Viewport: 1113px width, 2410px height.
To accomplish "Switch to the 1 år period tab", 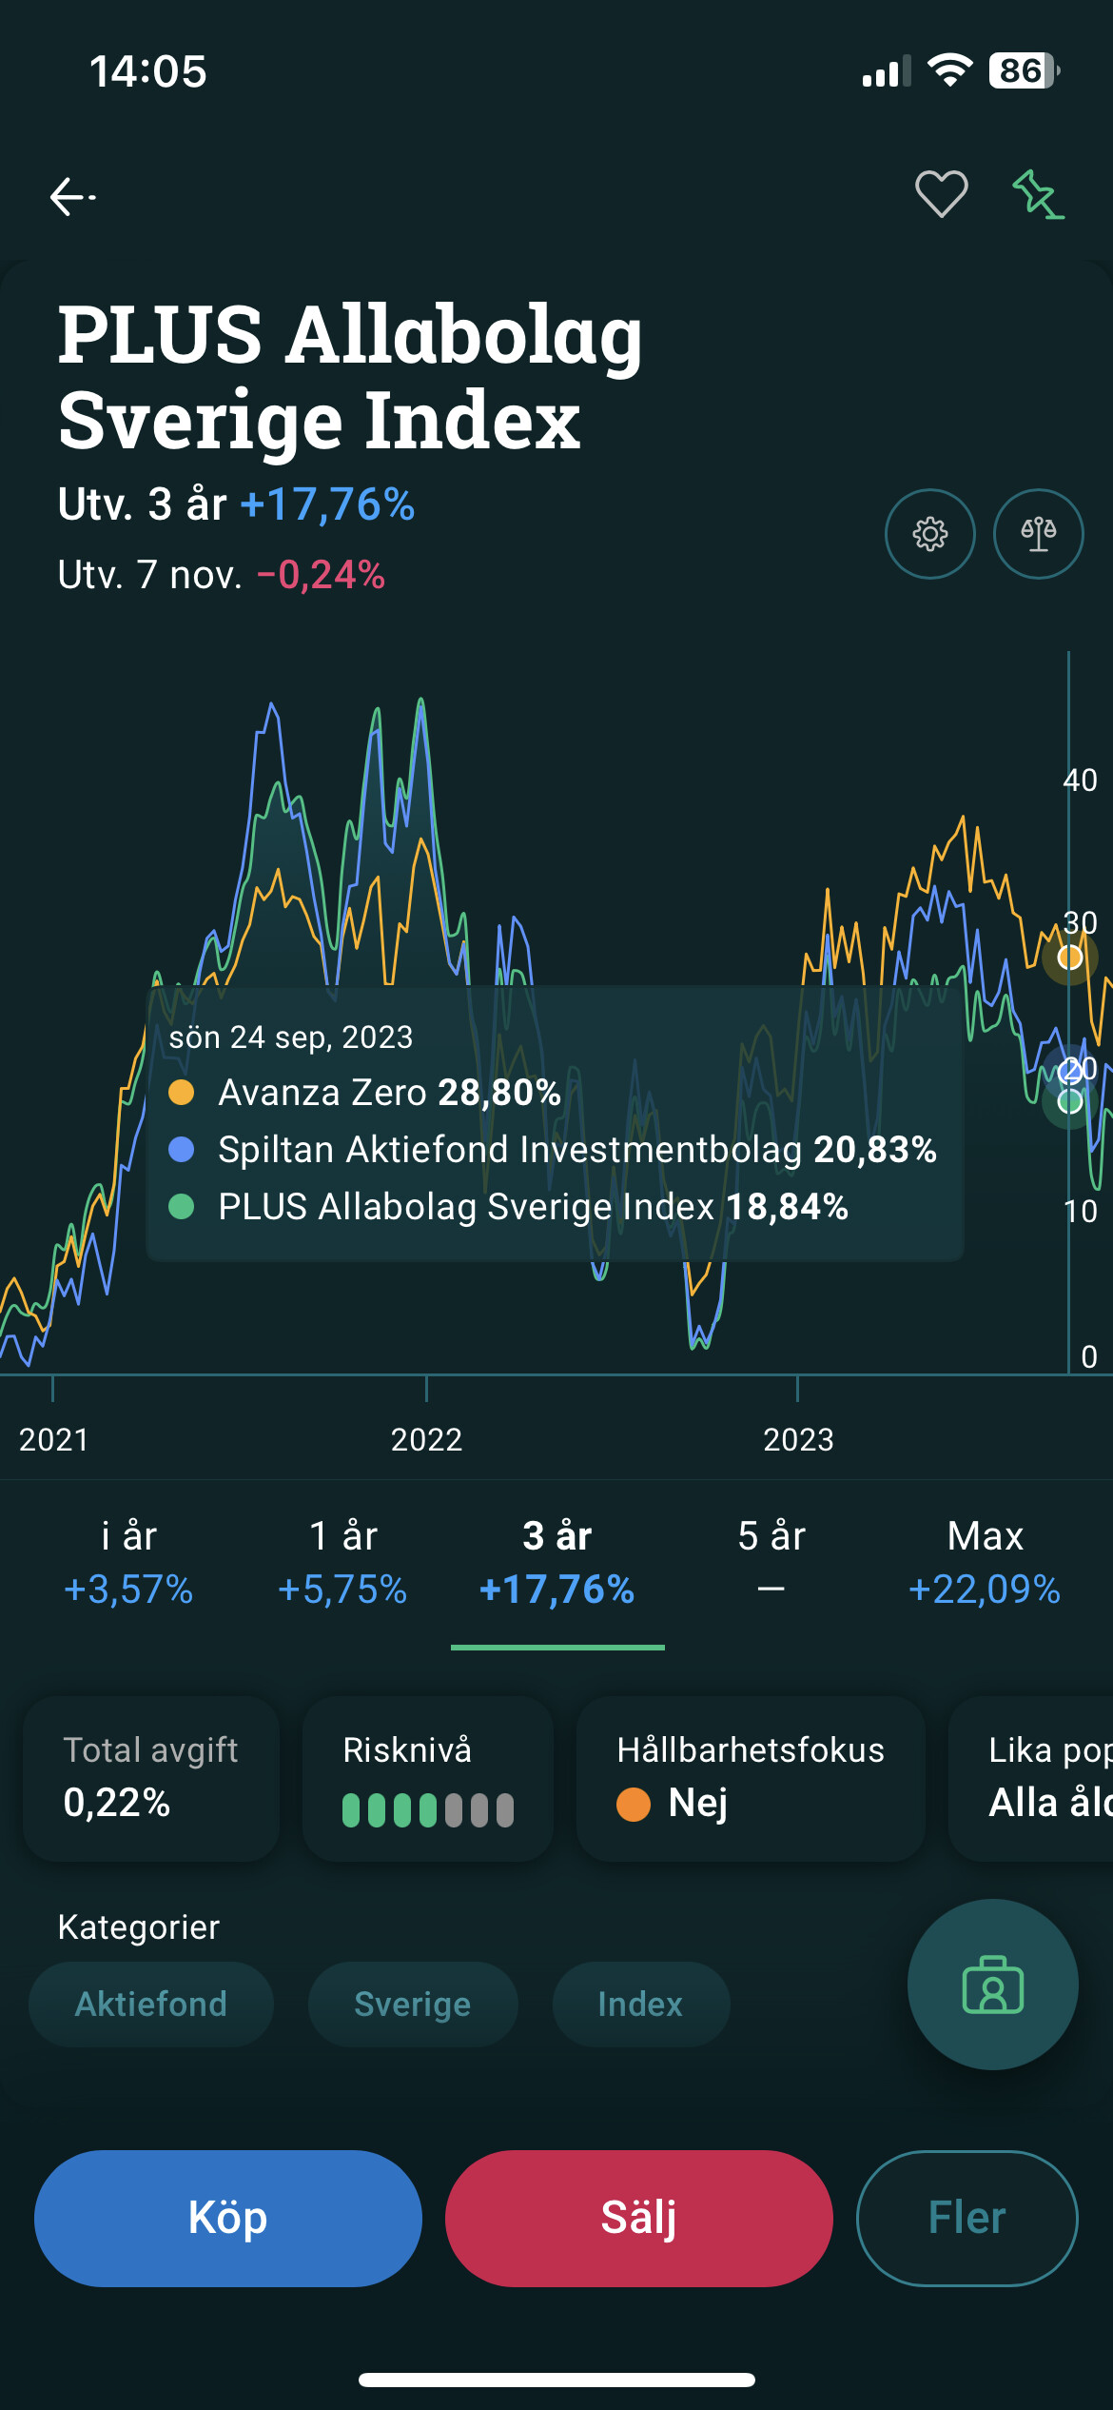I will (342, 1562).
